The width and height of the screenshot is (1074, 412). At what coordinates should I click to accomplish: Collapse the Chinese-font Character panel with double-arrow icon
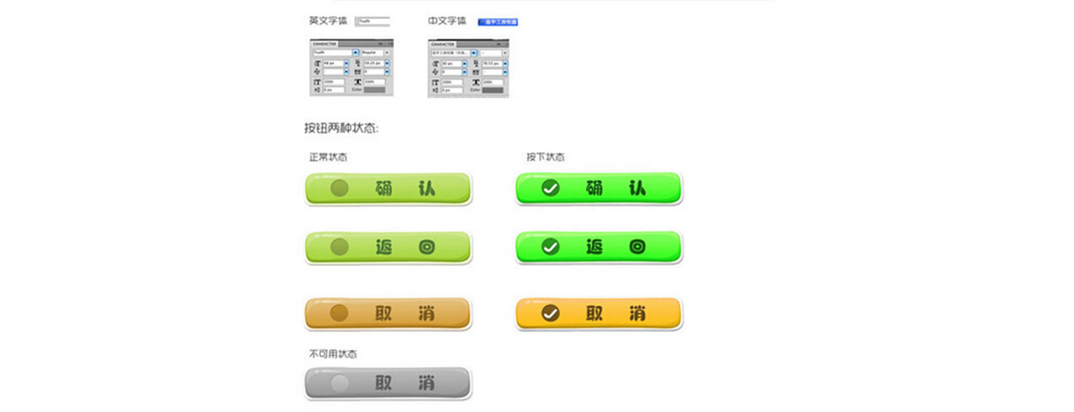point(498,44)
